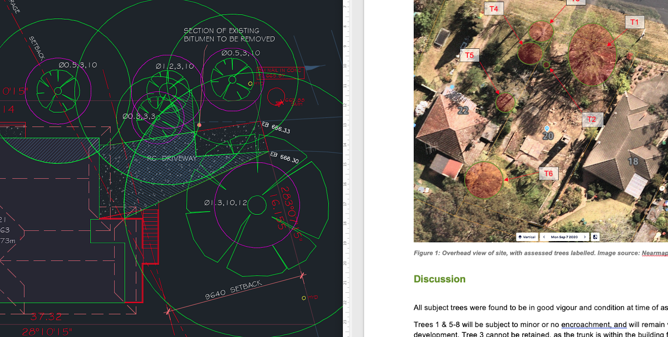Viewport: 668px width, 337px height.
Task: Click the previous date chevron beside Mon Sep 7 2020
Action: click(544, 237)
